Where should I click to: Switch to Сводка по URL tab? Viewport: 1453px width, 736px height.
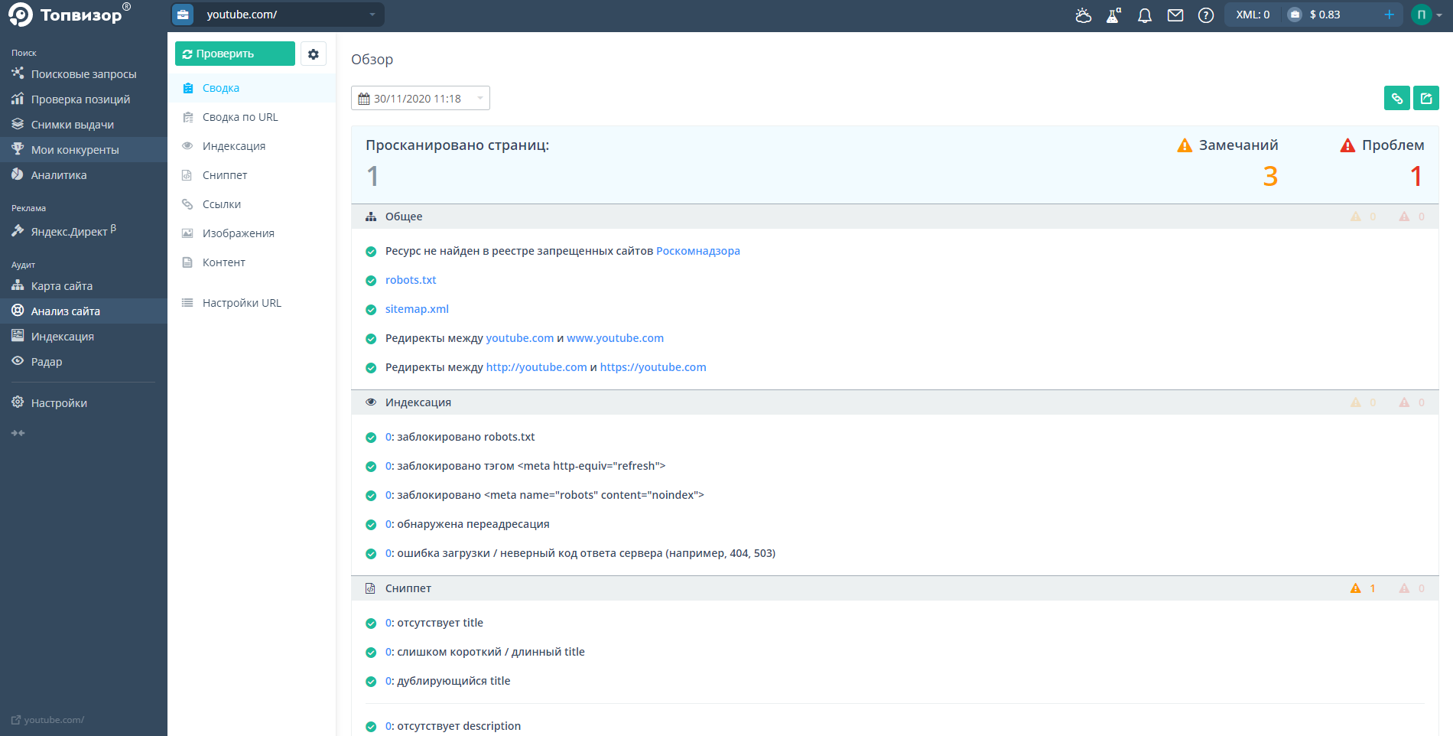pos(252,117)
